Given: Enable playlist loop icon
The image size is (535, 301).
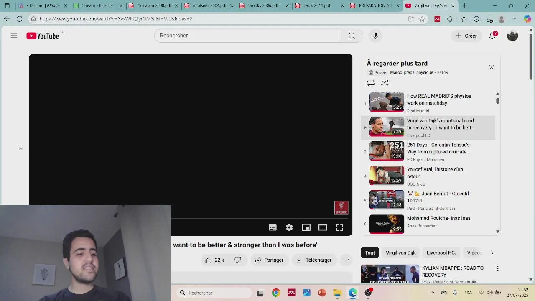Looking at the screenshot, I should [371, 83].
